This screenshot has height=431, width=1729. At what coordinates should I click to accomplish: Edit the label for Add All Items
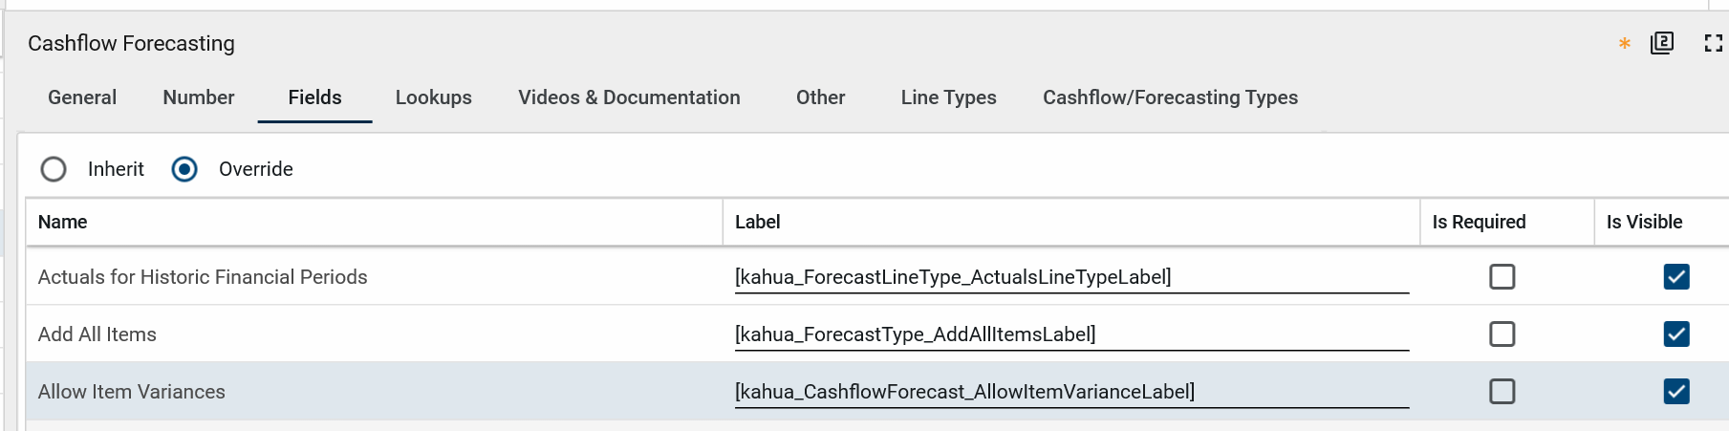click(x=1070, y=334)
